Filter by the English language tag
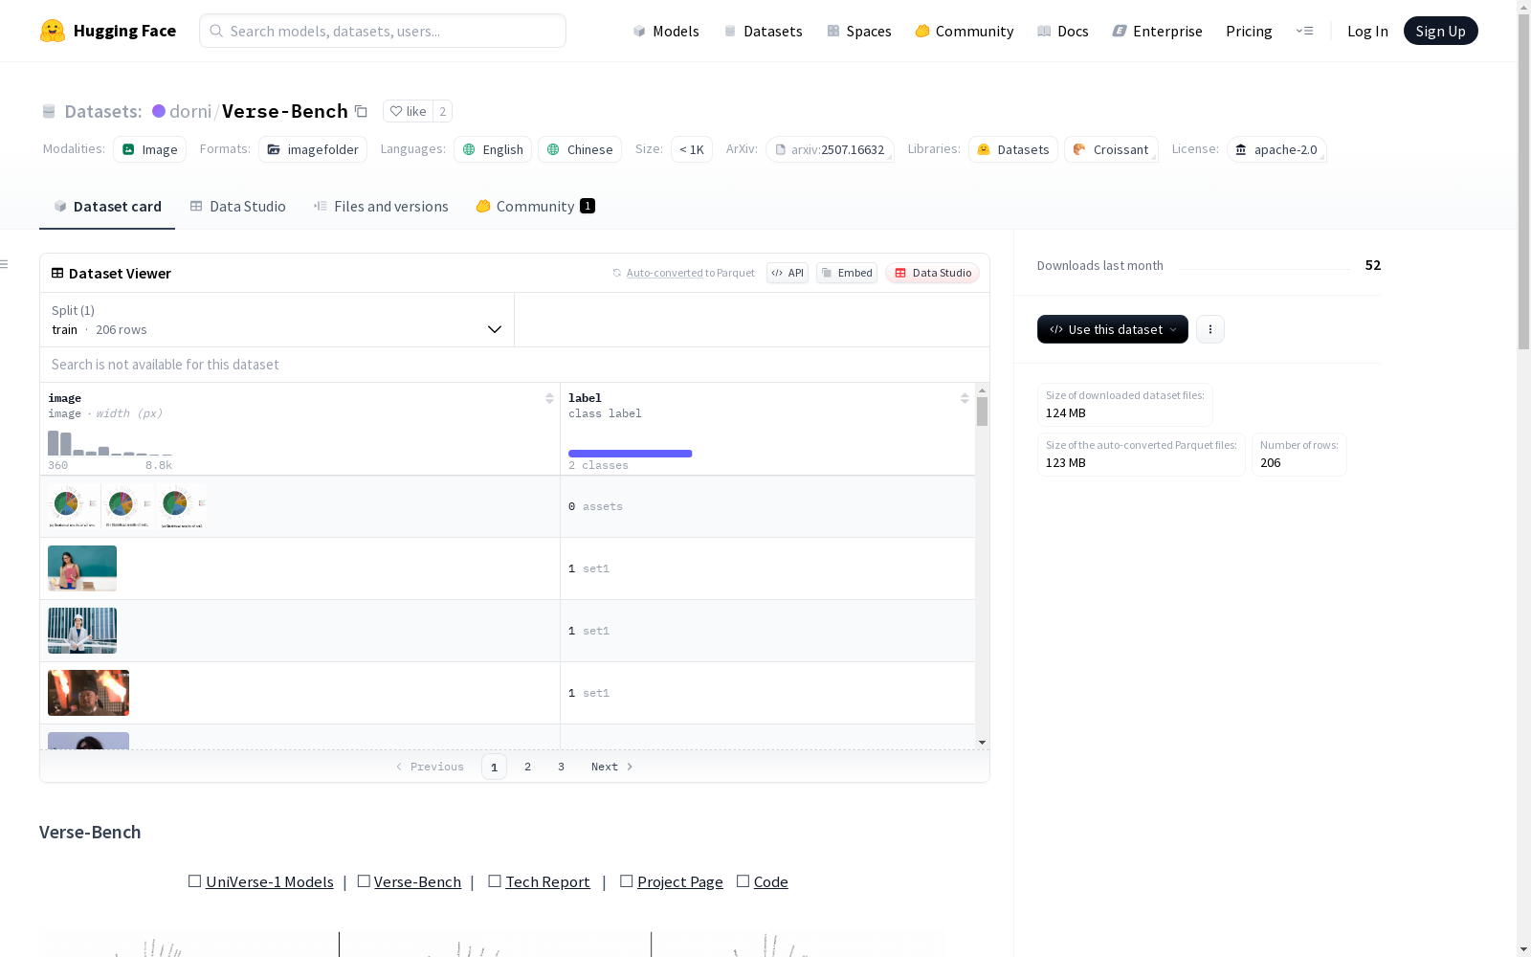The width and height of the screenshot is (1531, 957). pyautogui.click(x=493, y=149)
